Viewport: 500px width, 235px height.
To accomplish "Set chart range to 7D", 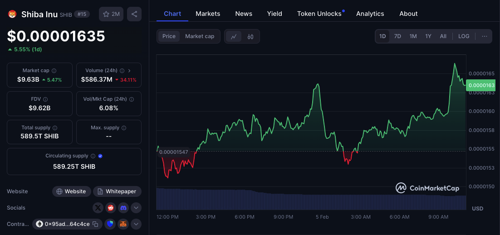I will 397,36.
